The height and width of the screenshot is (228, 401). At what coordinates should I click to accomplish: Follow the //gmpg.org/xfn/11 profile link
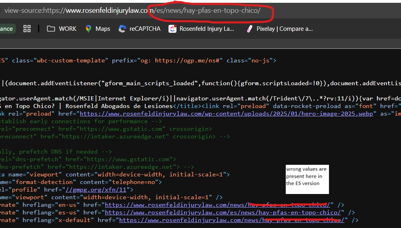96,190
